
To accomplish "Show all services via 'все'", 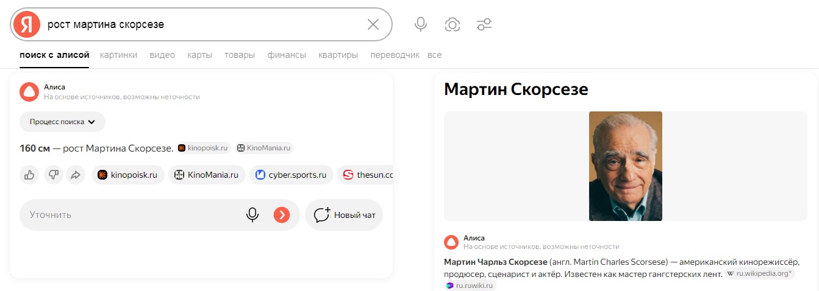I will pyautogui.click(x=434, y=55).
